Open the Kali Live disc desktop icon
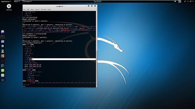Screen dimensions: 195x109 (x=9, y=7)
